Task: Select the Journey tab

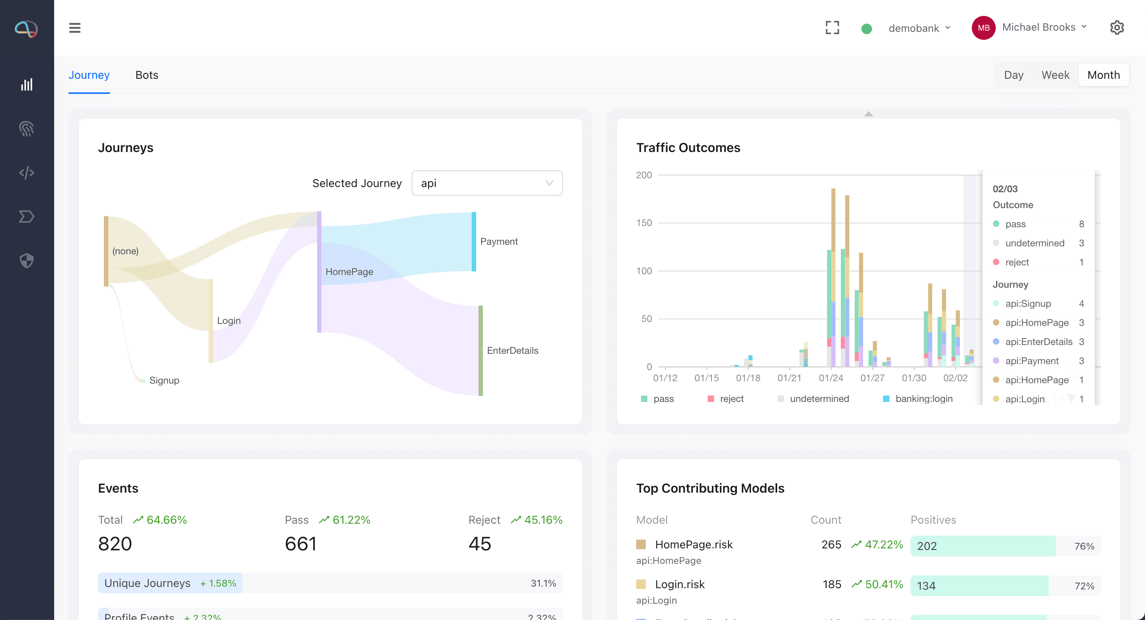Action: (89, 75)
